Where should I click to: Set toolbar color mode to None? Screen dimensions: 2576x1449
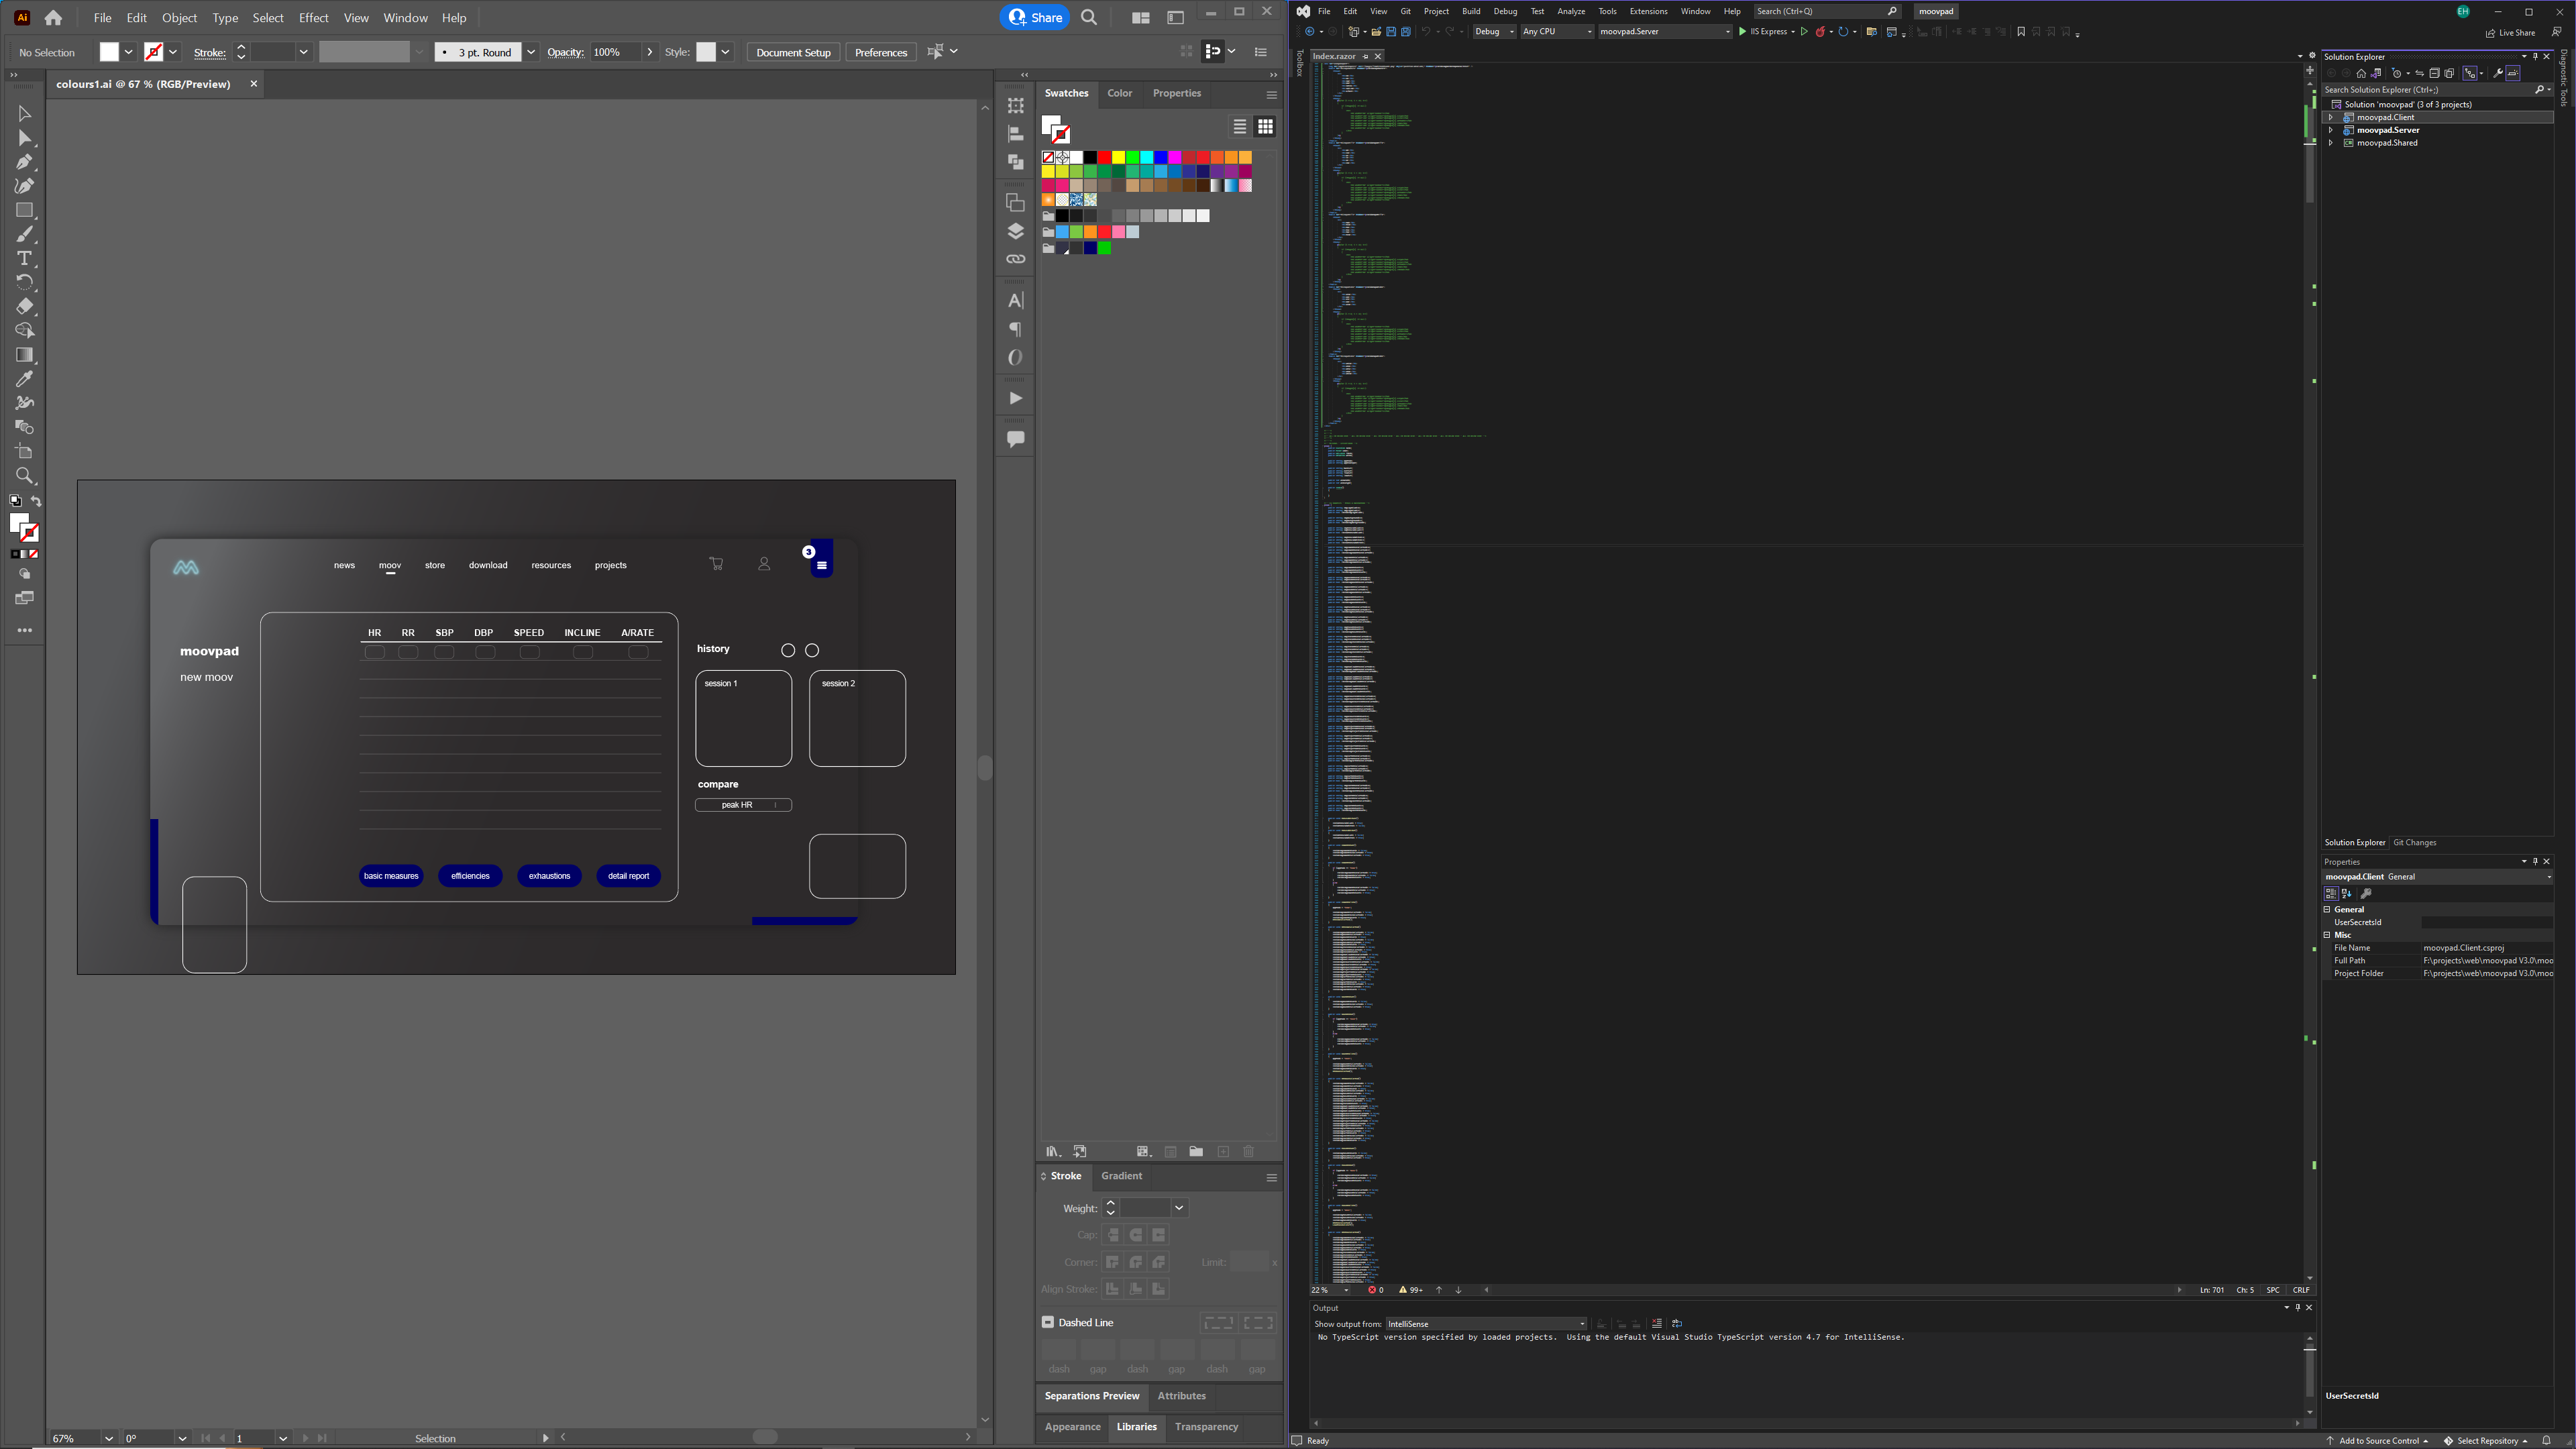(x=34, y=554)
